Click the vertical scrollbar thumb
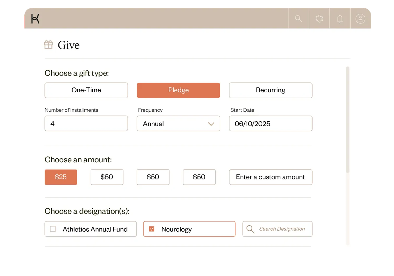 348,120
